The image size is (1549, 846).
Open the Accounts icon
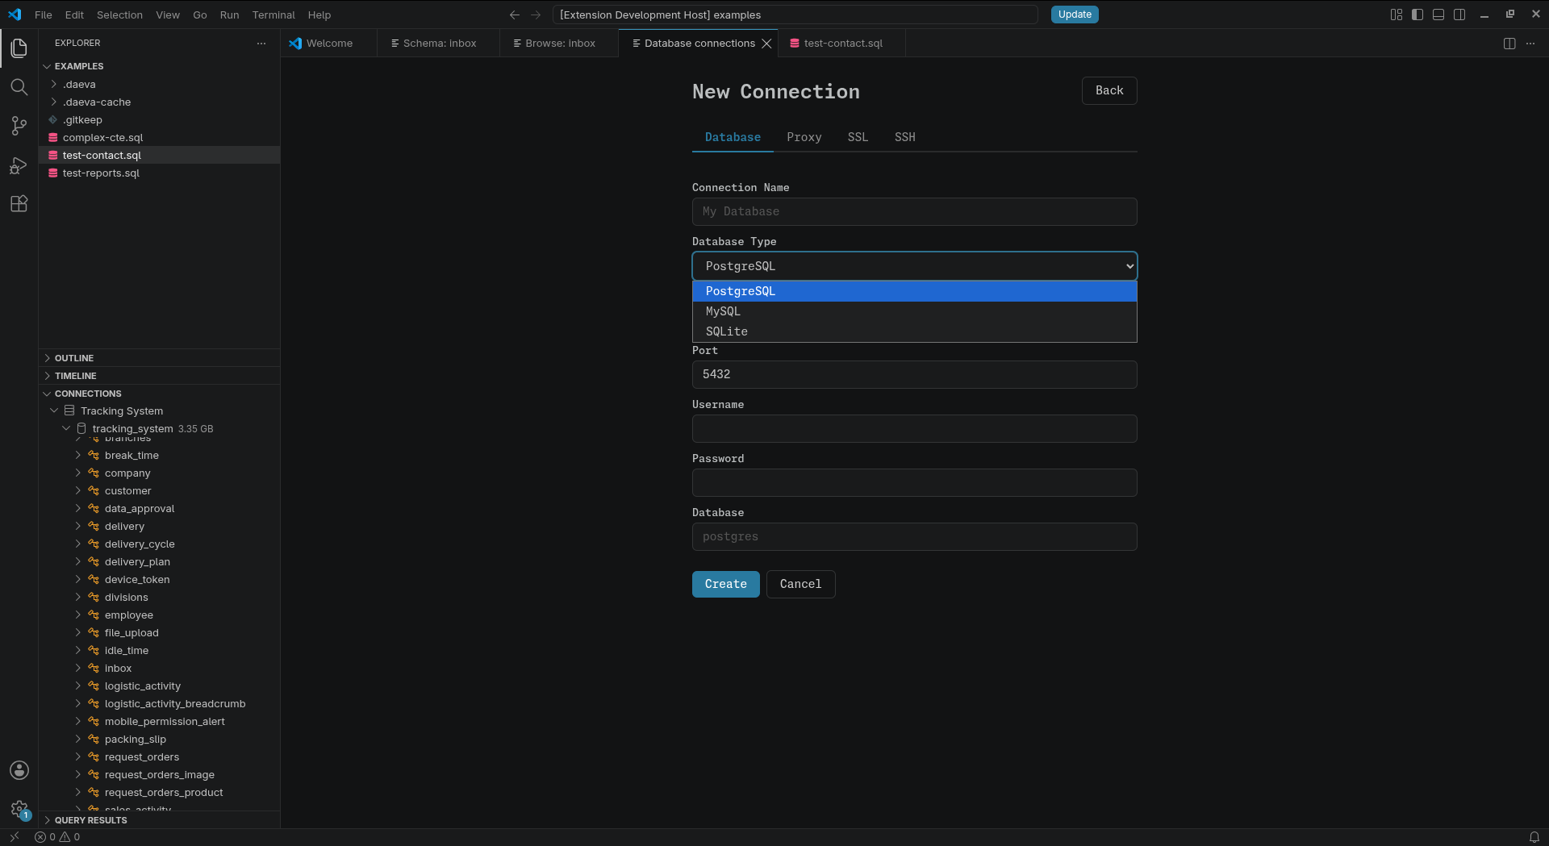[x=19, y=770]
